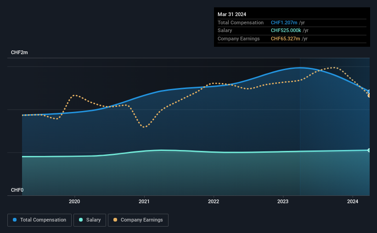
Task: Select the orange Company Earnings endpoint marker
Action: pos(369,95)
